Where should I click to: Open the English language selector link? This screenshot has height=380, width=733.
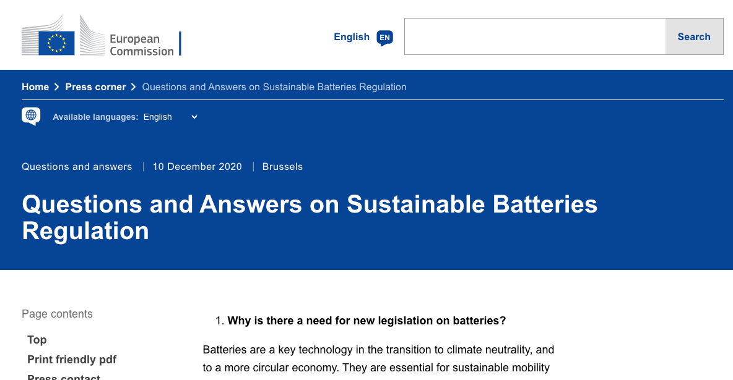click(351, 37)
